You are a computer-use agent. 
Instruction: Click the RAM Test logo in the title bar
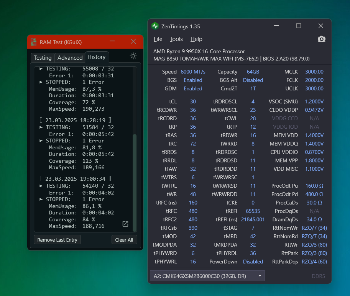click(33, 41)
